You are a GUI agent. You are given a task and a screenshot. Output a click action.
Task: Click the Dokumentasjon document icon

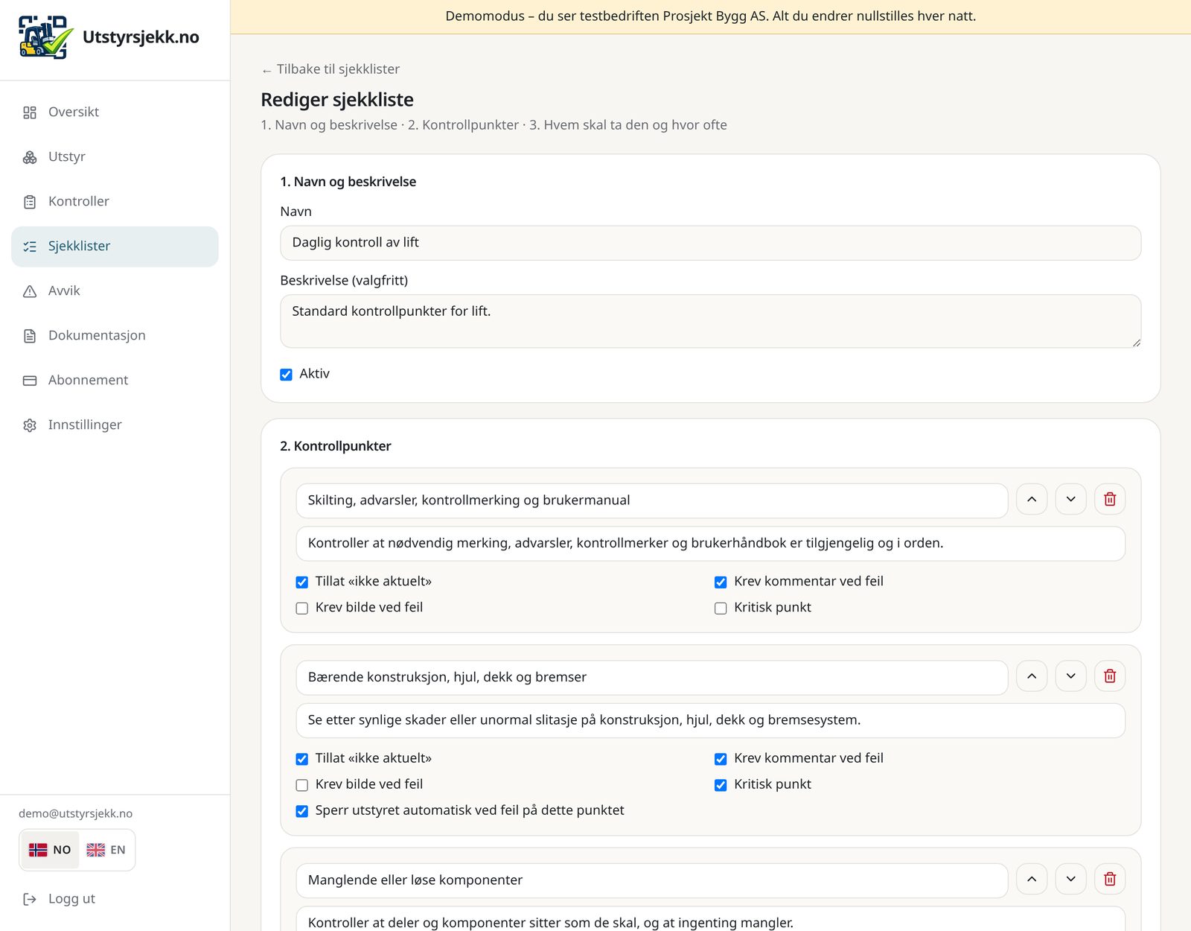click(30, 336)
